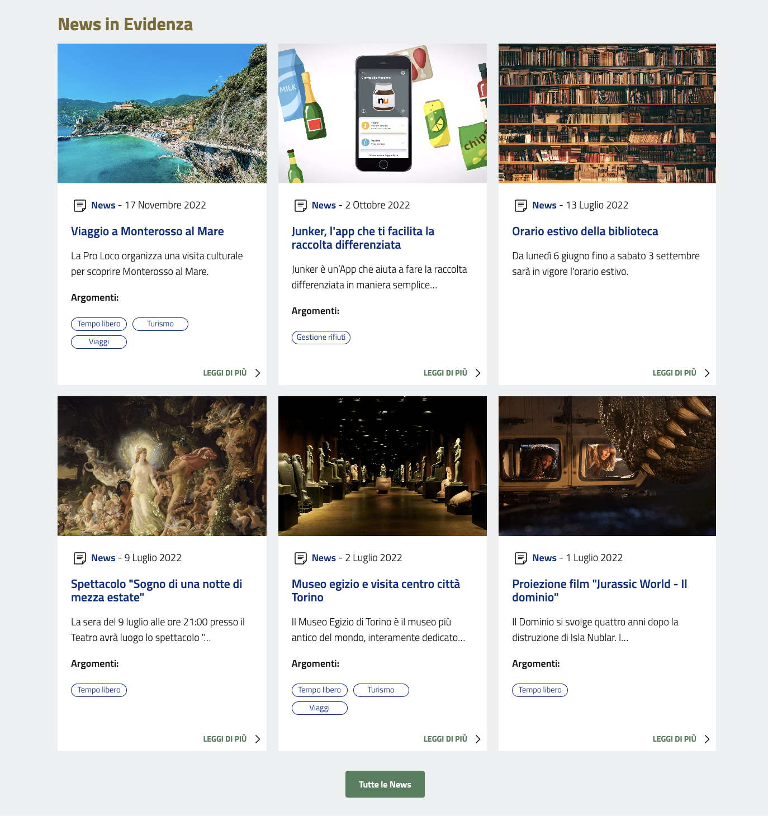Select 'Gestione rifiuti' topic tag
Image resolution: width=768 pixels, height=816 pixels.
click(321, 338)
